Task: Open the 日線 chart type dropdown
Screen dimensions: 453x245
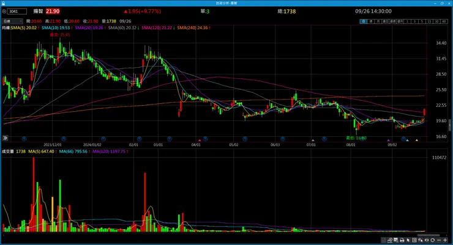Action: (12, 21)
